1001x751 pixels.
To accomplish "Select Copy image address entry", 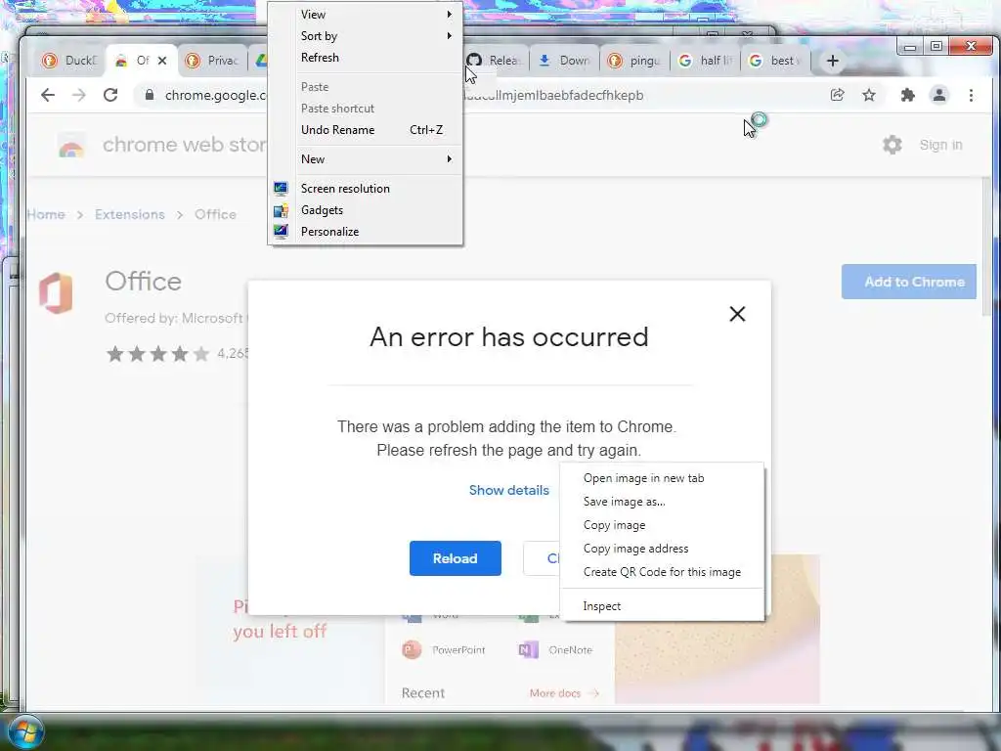I will point(662,549).
